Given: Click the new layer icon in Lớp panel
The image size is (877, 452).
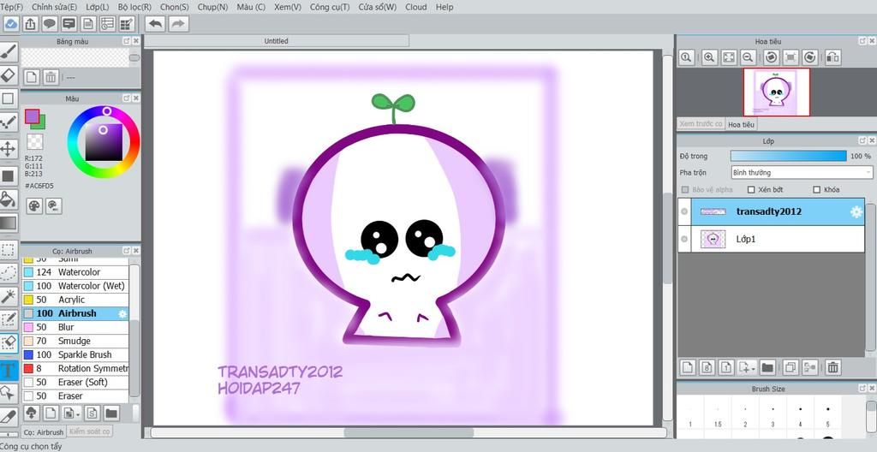Looking at the screenshot, I should (688, 367).
